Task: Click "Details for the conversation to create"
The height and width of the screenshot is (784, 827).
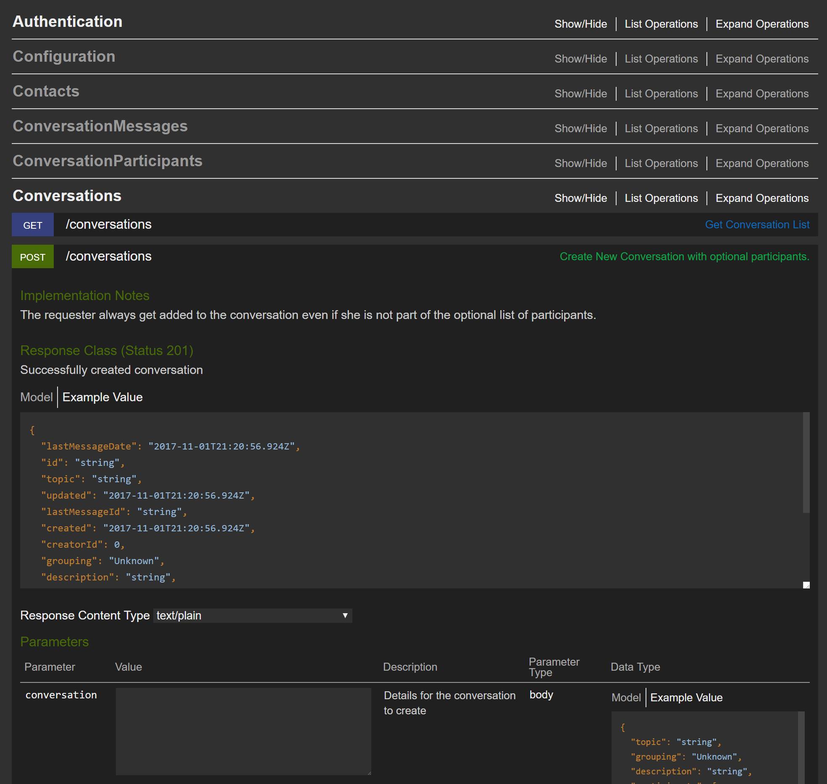Action: pos(450,703)
